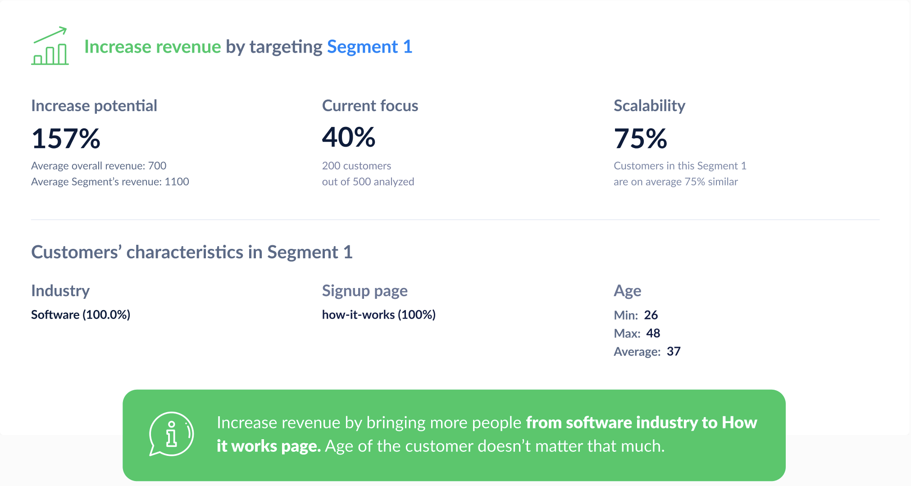
Task: Click the info speech bubble icon
Action: (x=171, y=434)
